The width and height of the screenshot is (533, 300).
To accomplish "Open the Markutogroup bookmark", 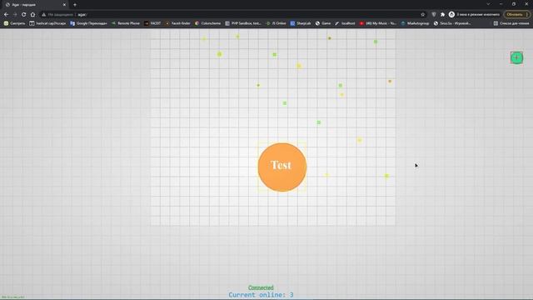I will [x=415, y=23].
